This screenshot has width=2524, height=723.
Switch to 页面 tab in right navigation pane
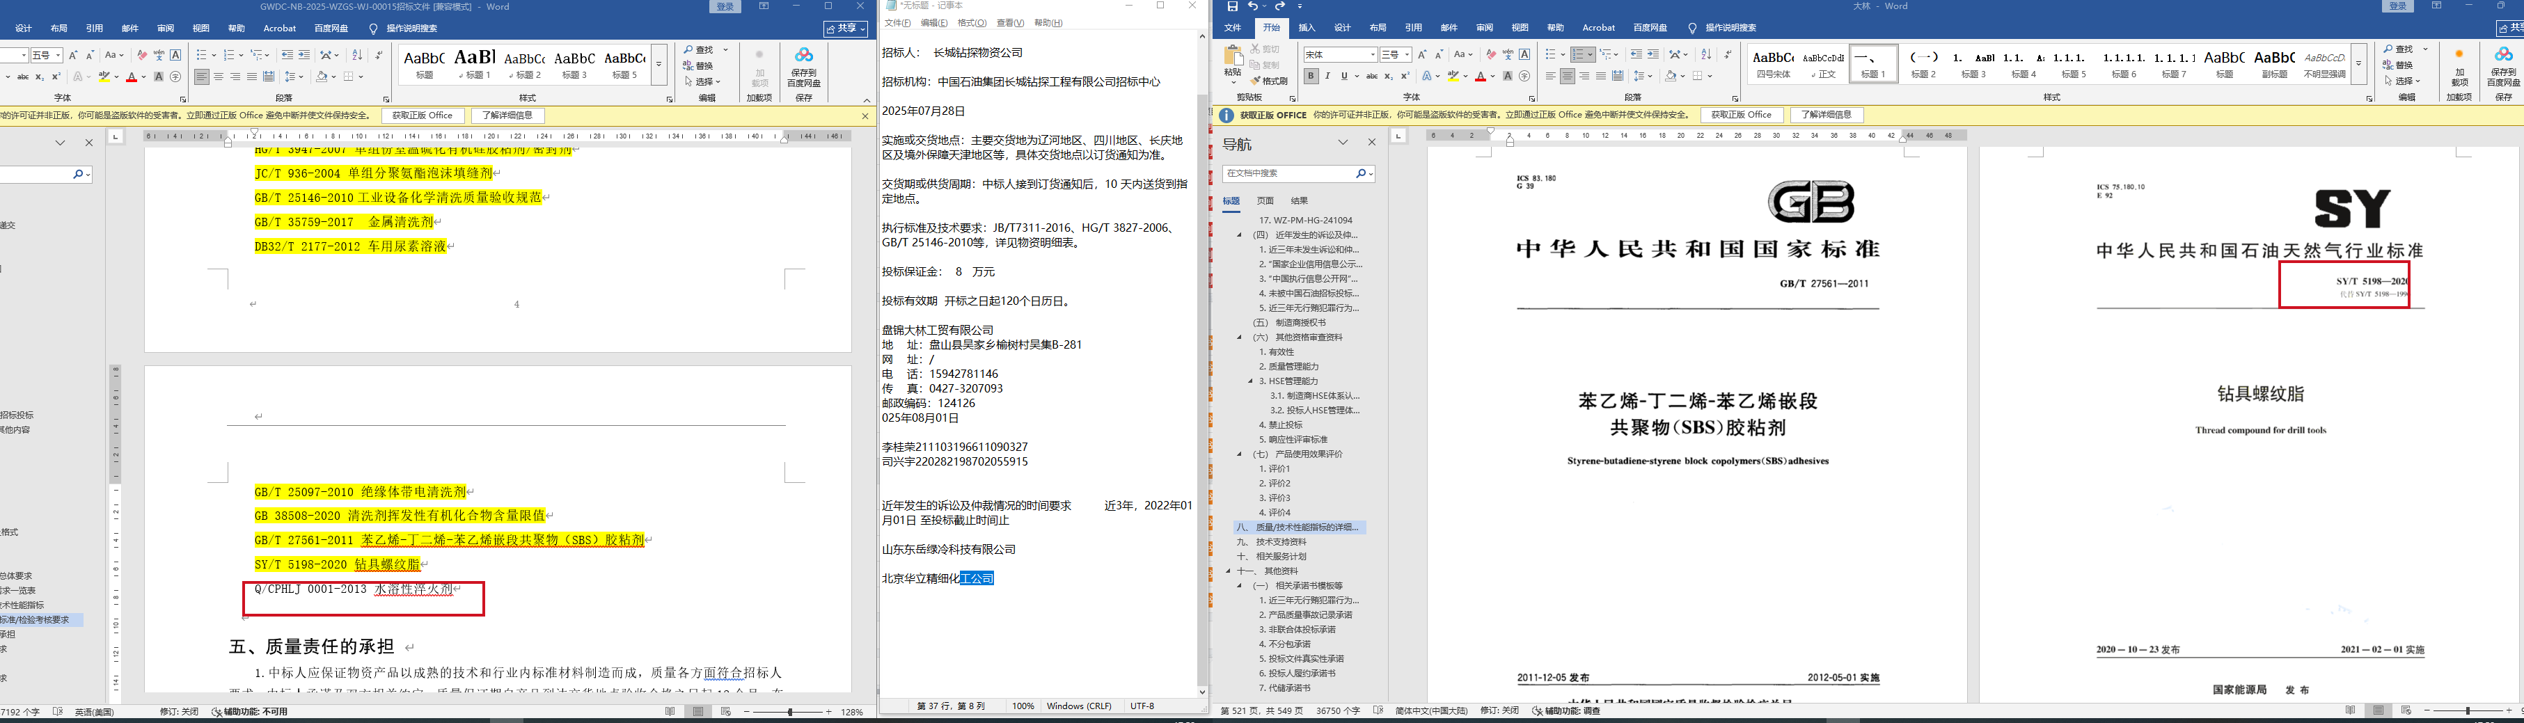pyautogui.click(x=1266, y=201)
